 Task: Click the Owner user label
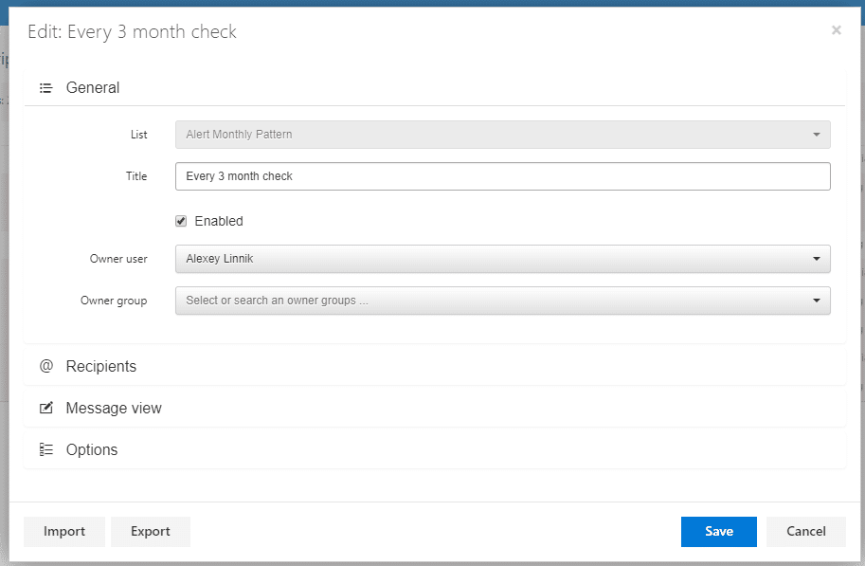[x=118, y=259]
